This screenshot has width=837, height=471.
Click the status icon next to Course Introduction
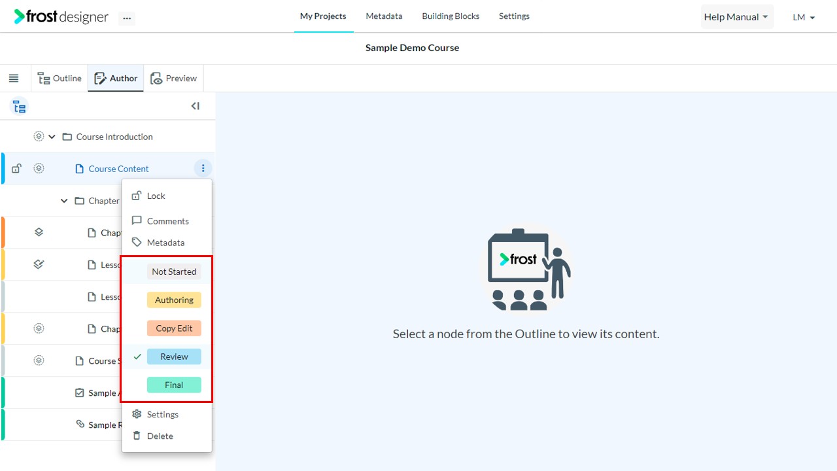pyautogui.click(x=39, y=137)
